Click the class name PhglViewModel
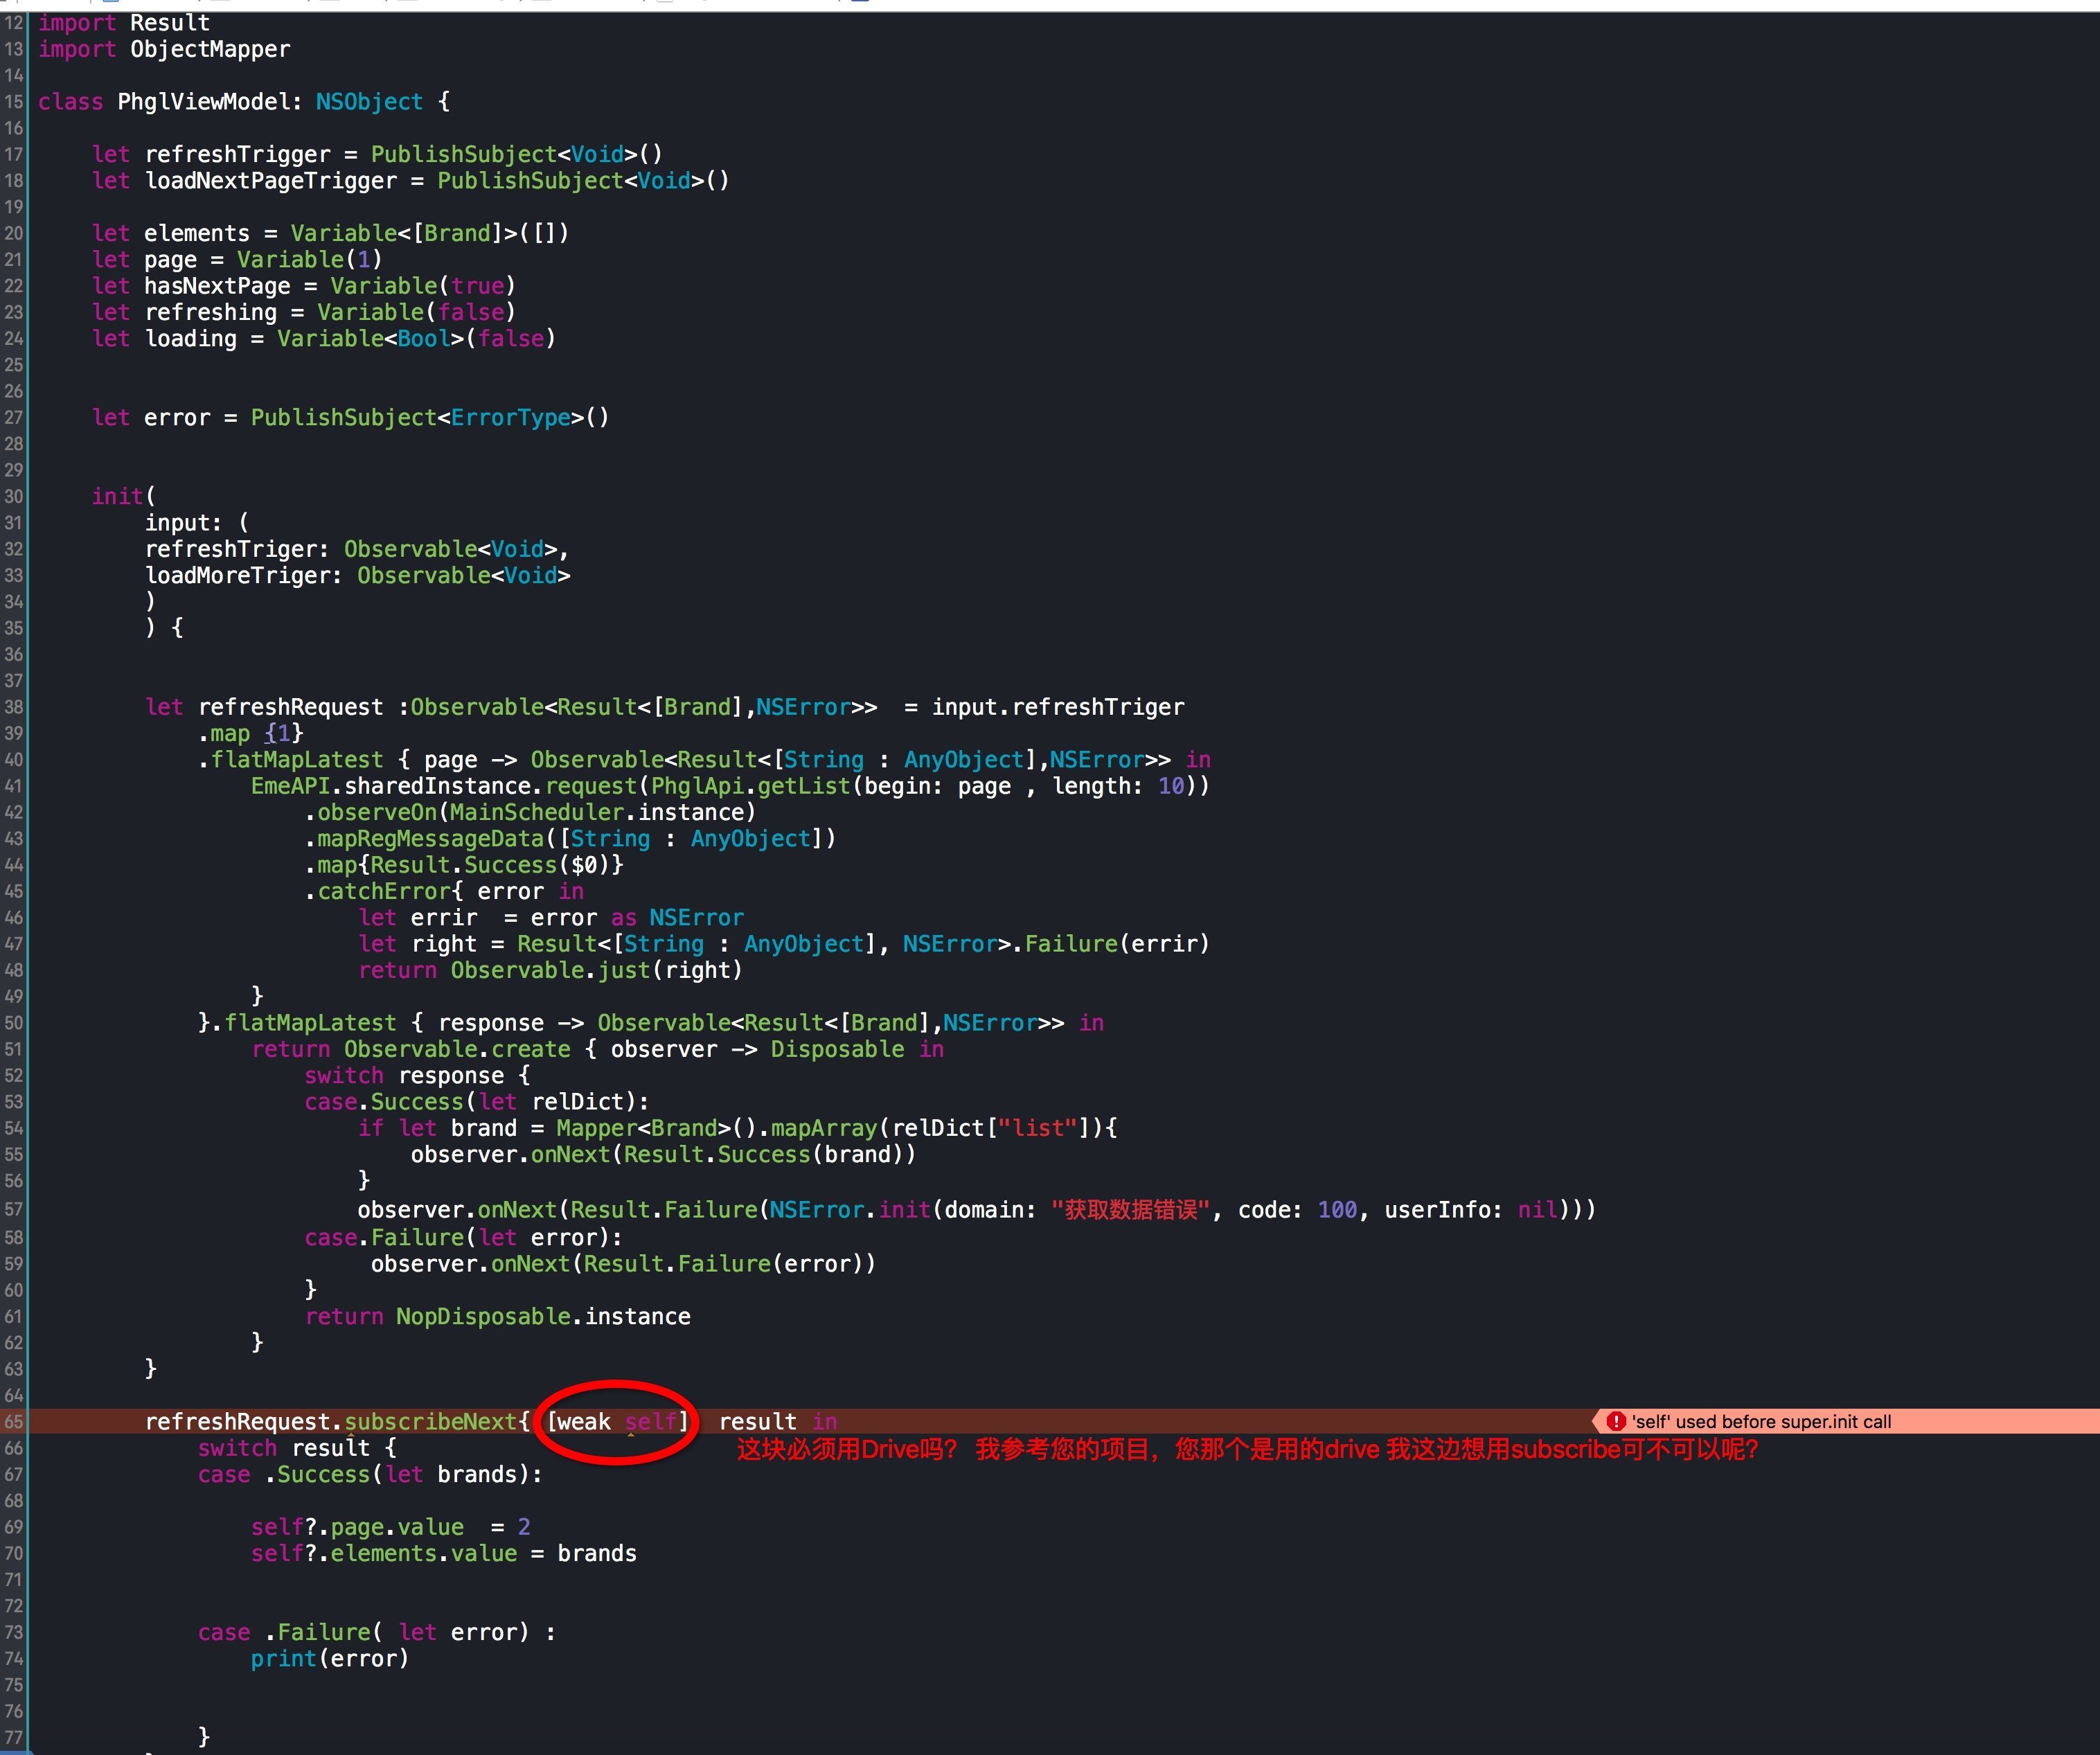The image size is (2100, 1755). (x=204, y=101)
